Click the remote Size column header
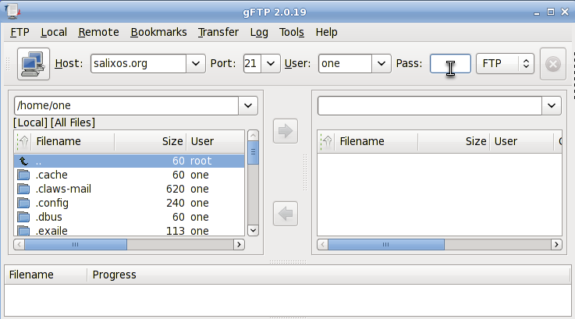575x319 pixels. pyautogui.click(x=454, y=141)
